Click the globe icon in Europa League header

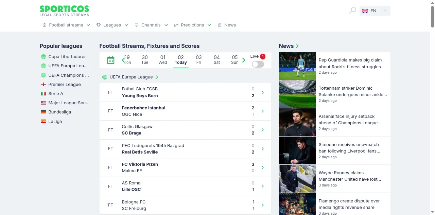[105, 77]
